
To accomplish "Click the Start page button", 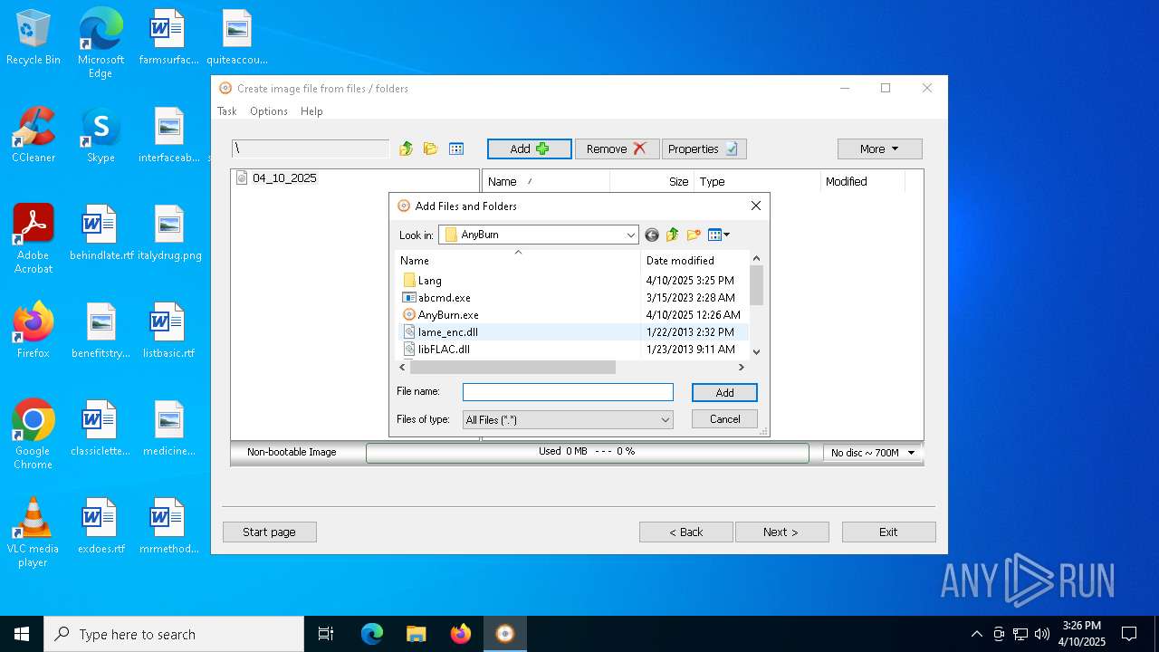I will pos(269,532).
